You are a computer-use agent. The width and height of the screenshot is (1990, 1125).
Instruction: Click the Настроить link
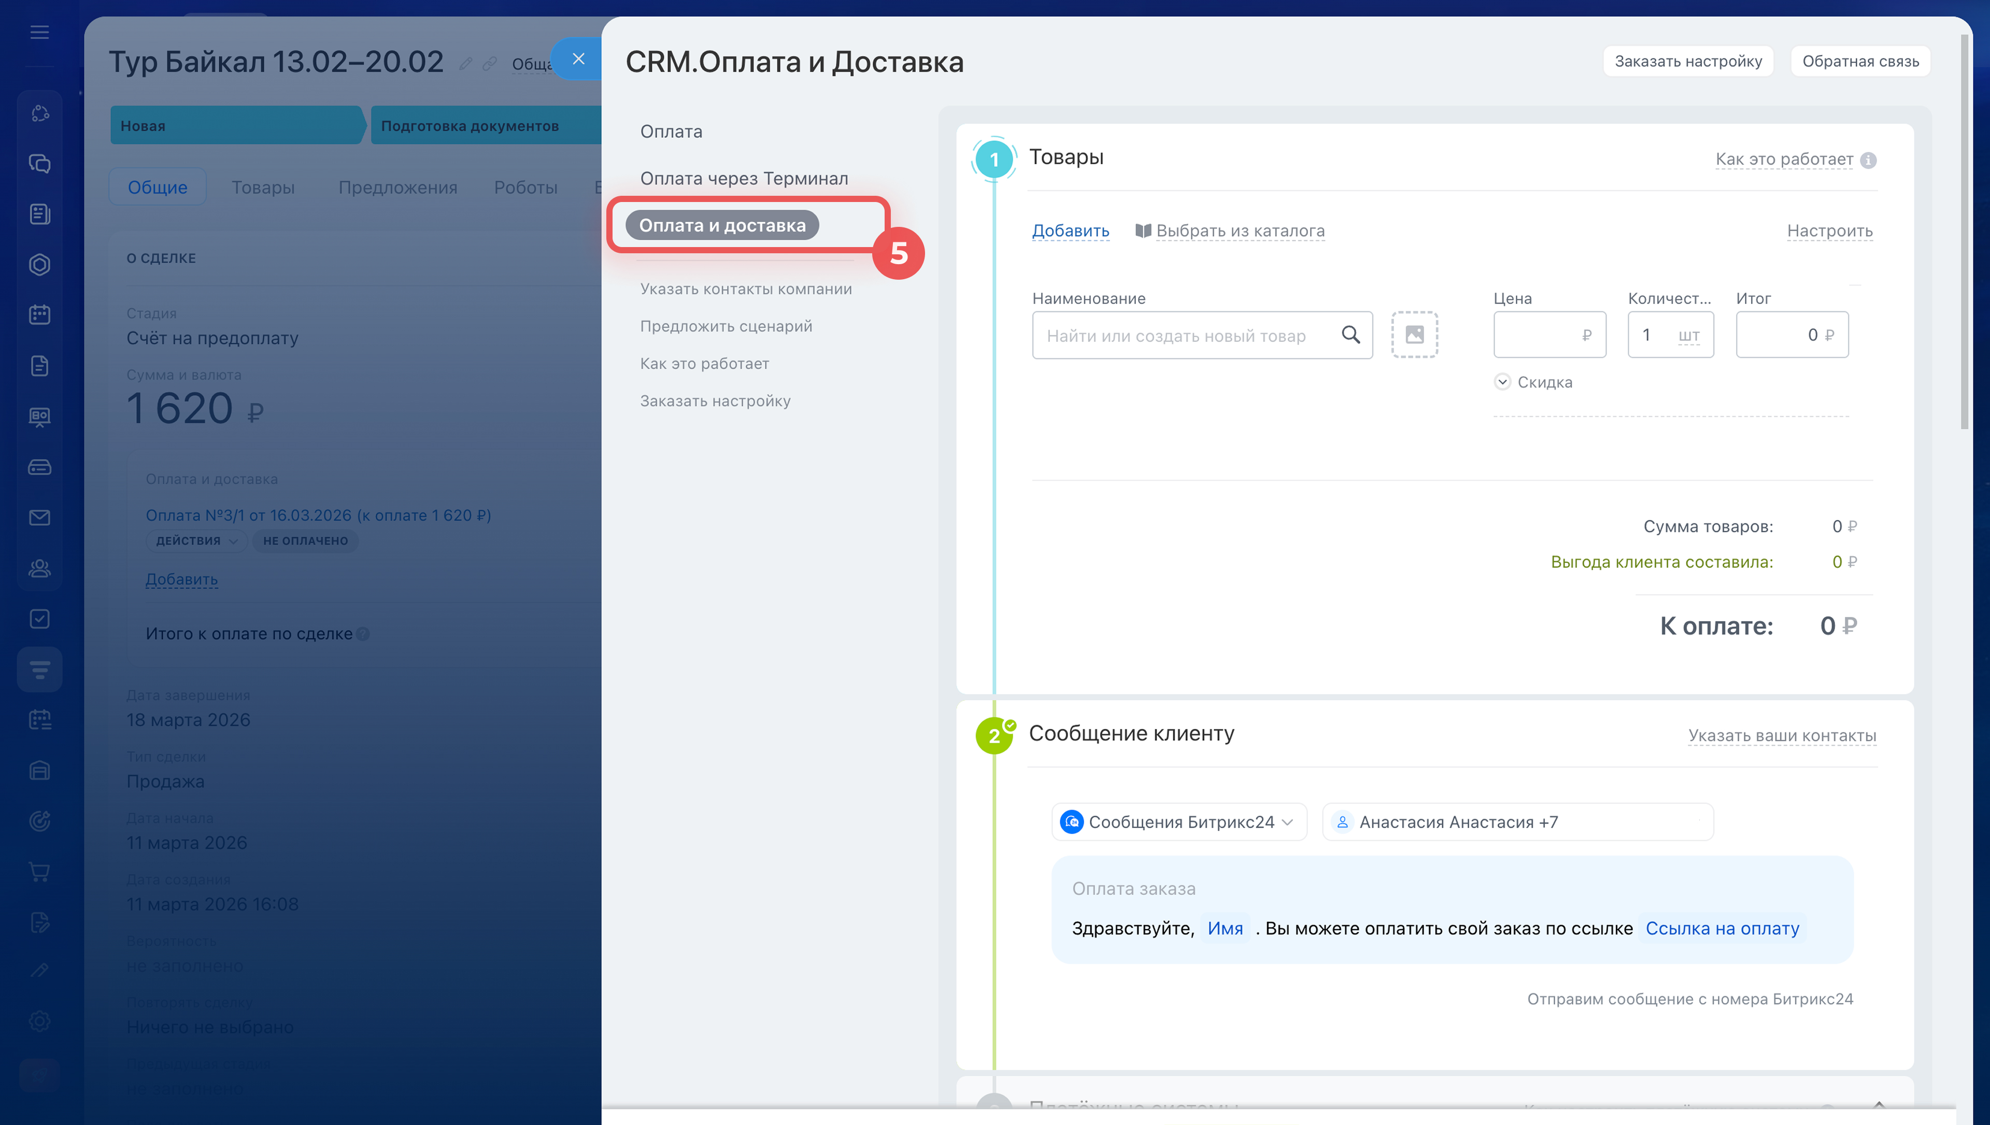pos(1829,230)
